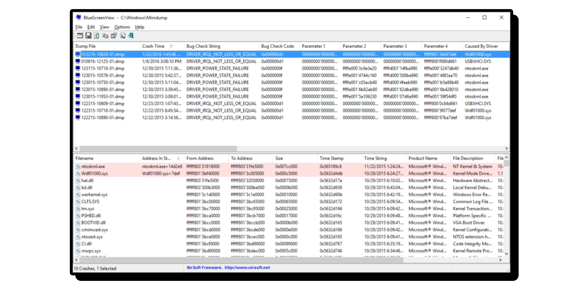Click the file icon beside hal.dll

(x=78, y=181)
